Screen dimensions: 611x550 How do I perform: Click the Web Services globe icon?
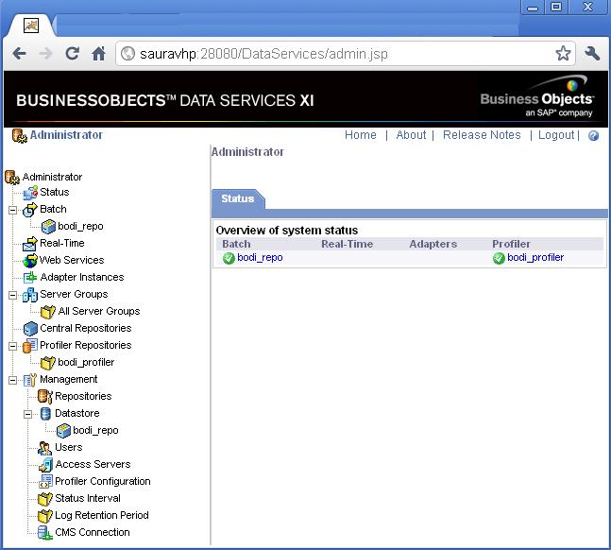29,261
